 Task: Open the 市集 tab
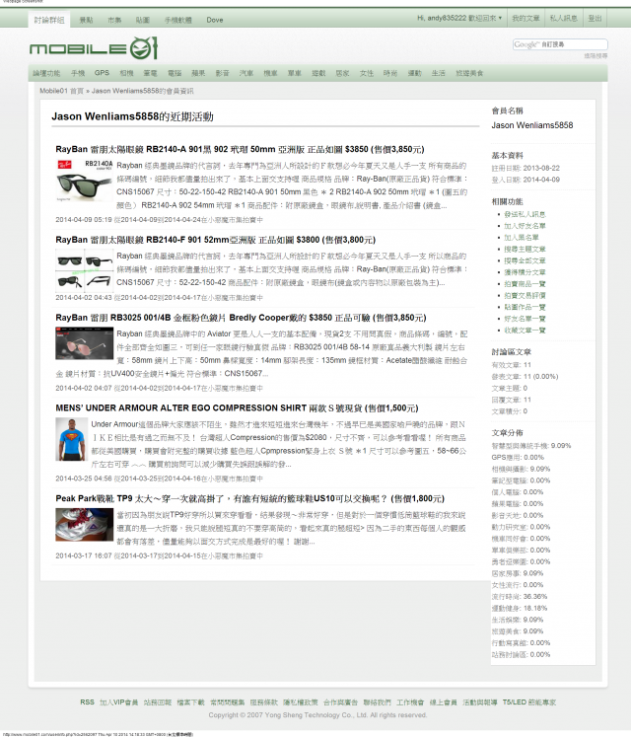pos(114,20)
